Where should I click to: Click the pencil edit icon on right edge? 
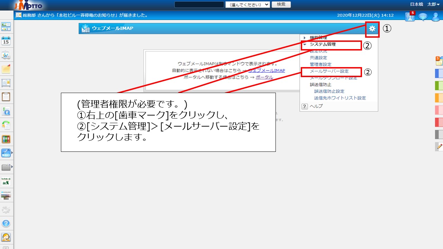[x=439, y=147]
